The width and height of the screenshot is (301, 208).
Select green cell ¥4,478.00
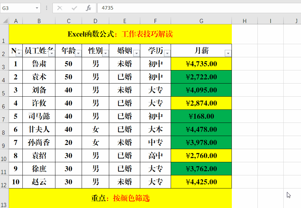tap(201, 129)
